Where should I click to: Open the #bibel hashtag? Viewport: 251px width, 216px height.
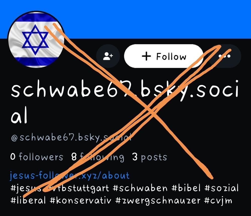tap(186, 188)
